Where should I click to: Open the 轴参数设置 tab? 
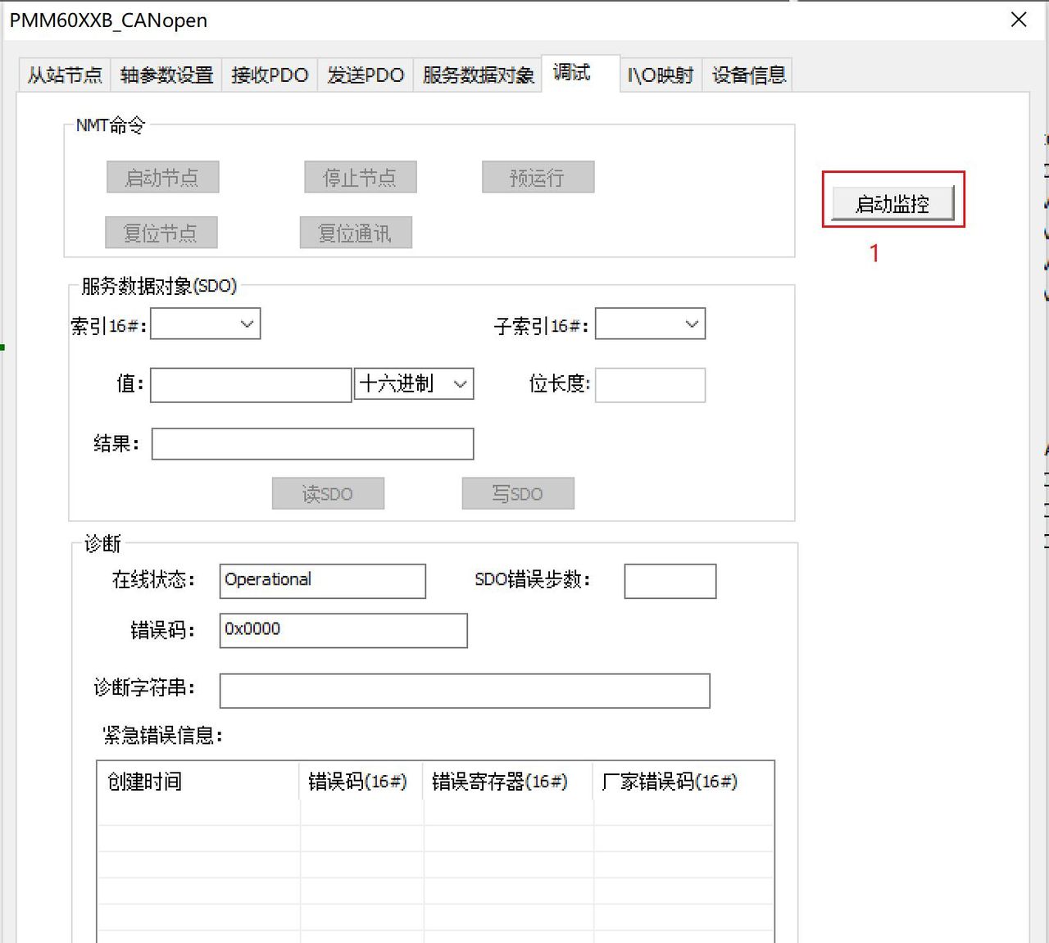pos(166,74)
